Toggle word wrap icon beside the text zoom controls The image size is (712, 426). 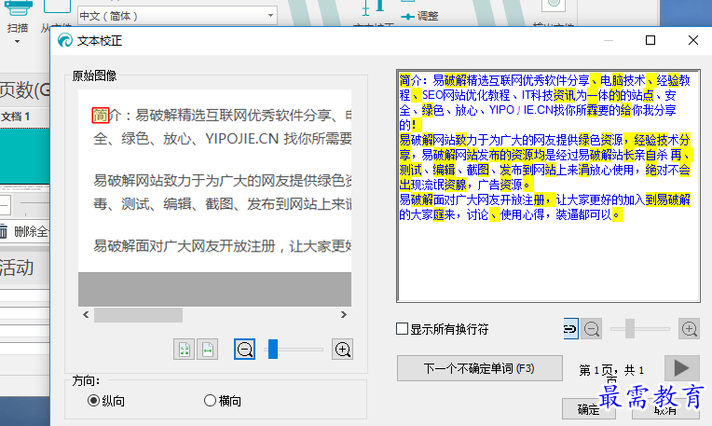pyautogui.click(x=570, y=329)
